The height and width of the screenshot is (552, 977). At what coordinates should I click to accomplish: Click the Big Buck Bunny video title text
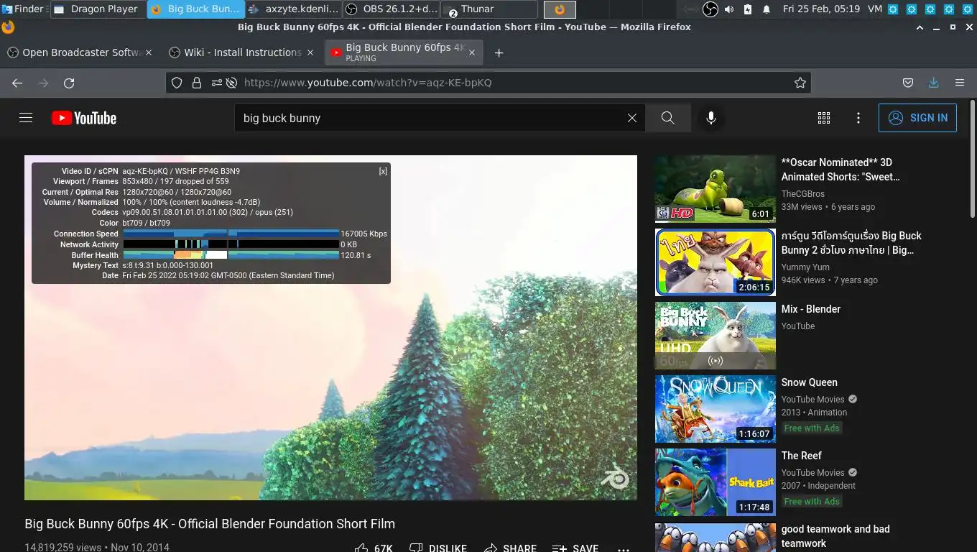[210, 523]
